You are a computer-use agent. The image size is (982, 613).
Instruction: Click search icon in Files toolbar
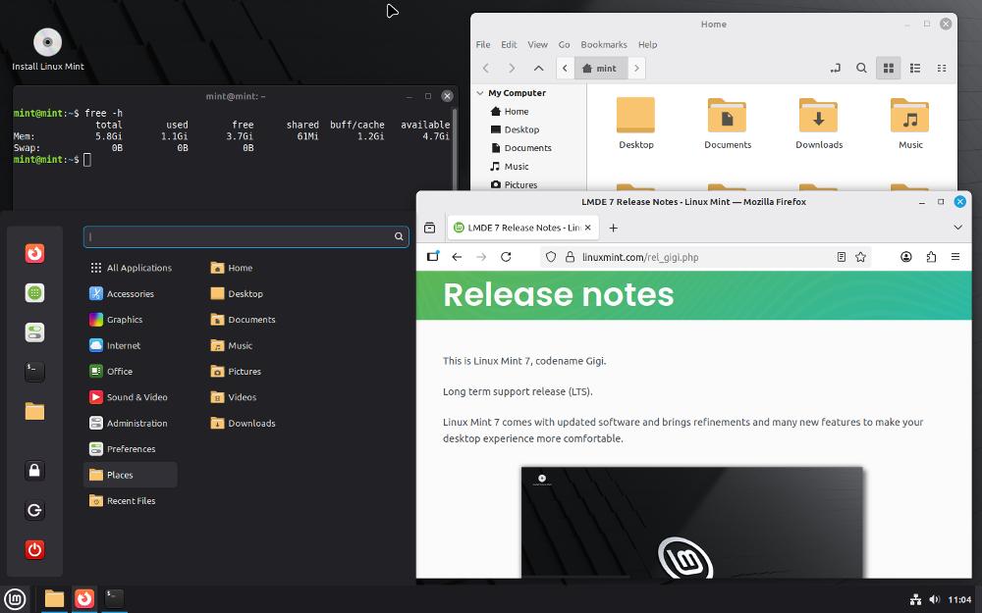tap(862, 69)
